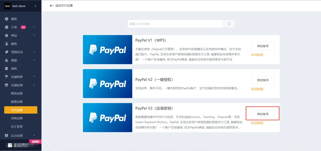
Task: Click PayPal V1 (WPS) logo thumbnail
Action: [x=108, y=50]
